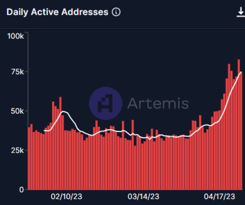245x205 pixels.
Task: Select the "75k" y-axis label
Action: point(17,72)
